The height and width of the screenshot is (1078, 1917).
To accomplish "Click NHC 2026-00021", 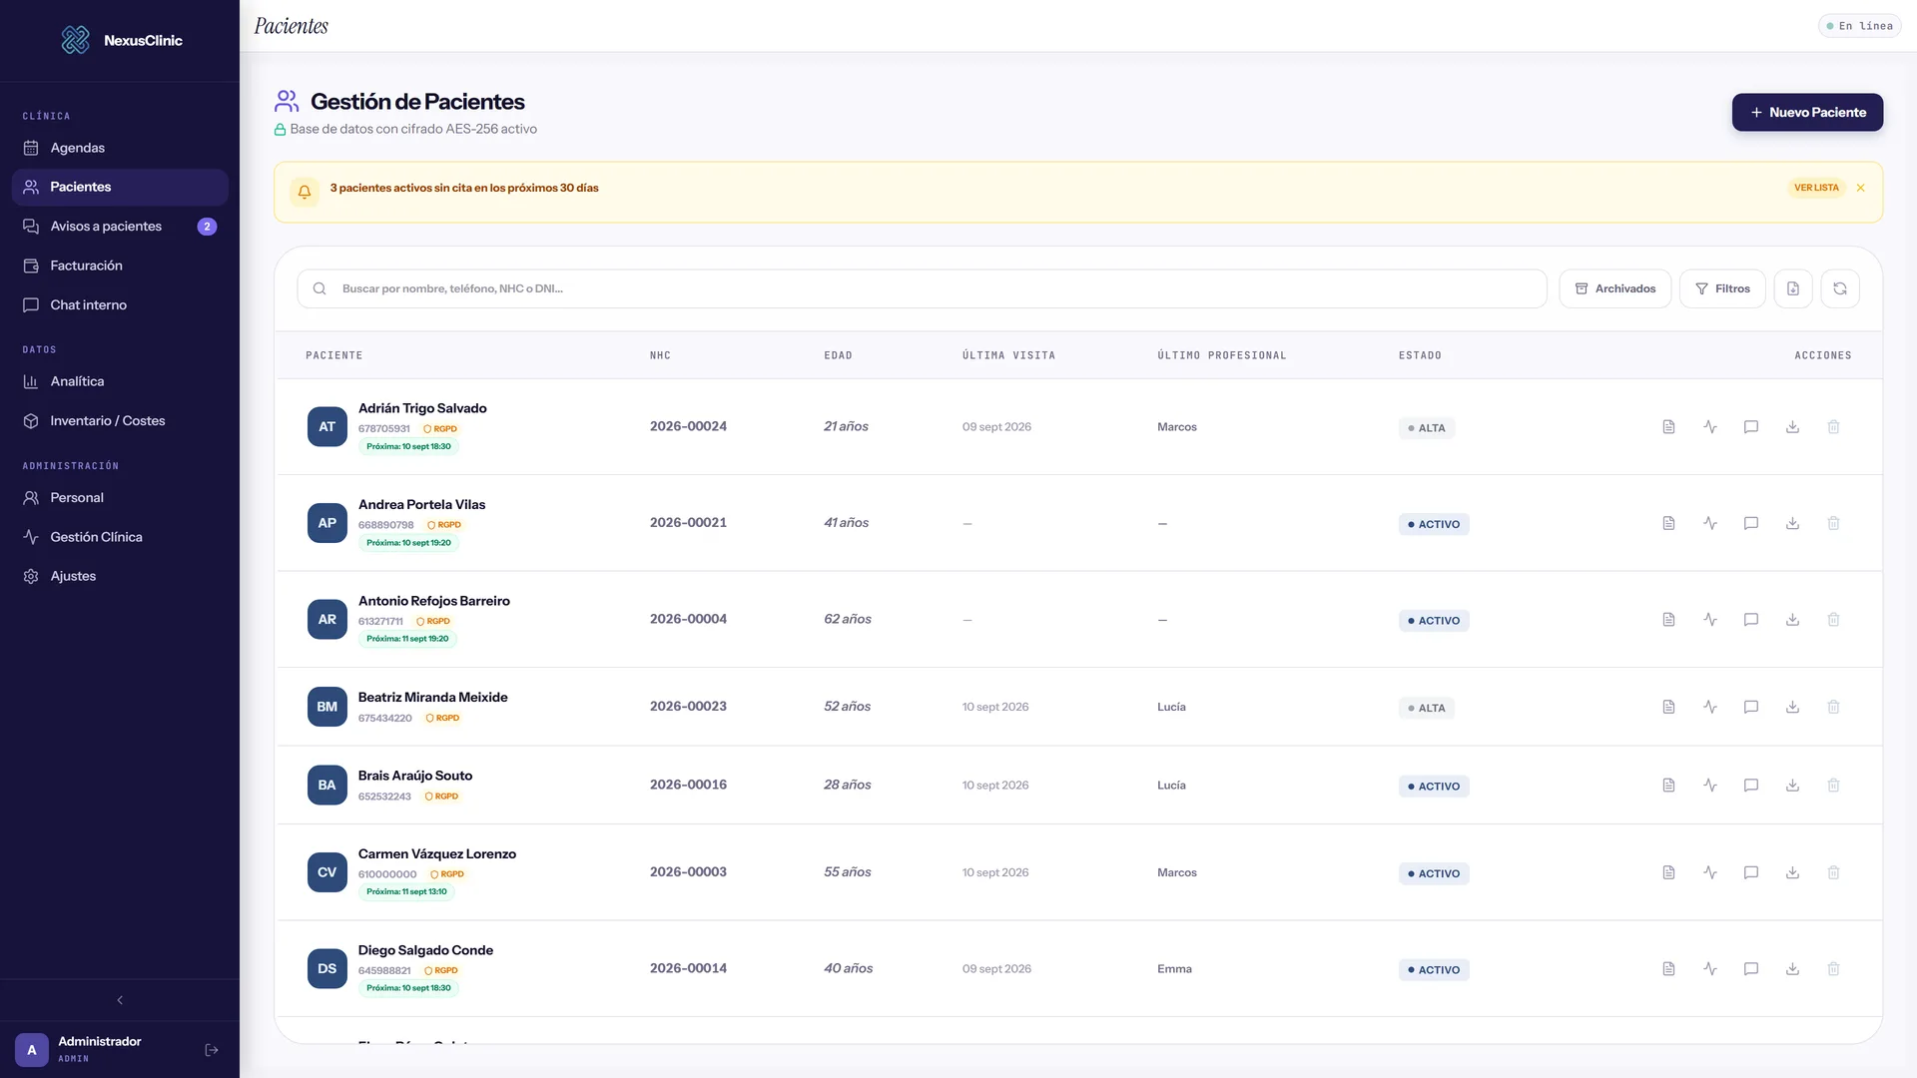I will pos(688,523).
